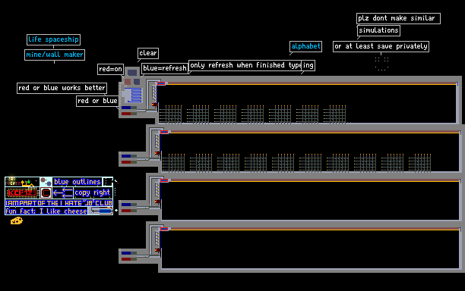Viewport: 465px width, 291px height.
Task: Toggle the large dark blue clear button square
Action: (x=132, y=73)
